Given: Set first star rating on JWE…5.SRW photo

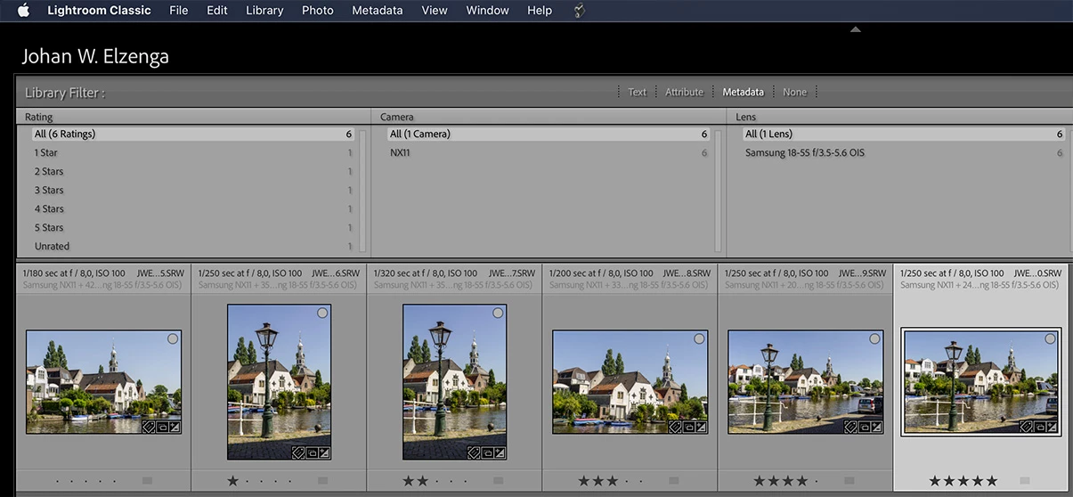Looking at the screenshot, I should (58, 481).
